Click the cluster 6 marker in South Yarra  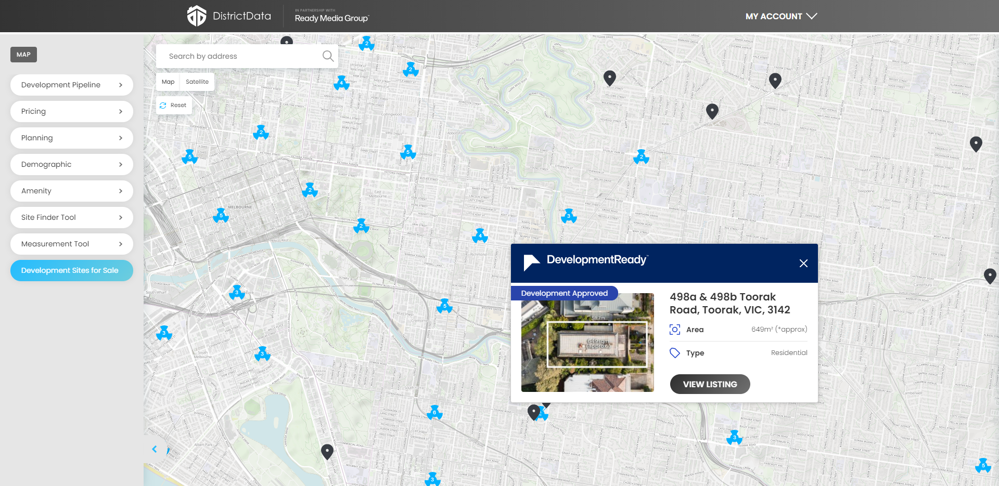tap(434, 413)
